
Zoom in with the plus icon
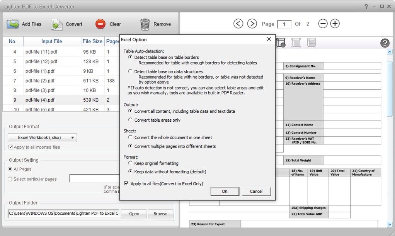[x=335, y=24]
